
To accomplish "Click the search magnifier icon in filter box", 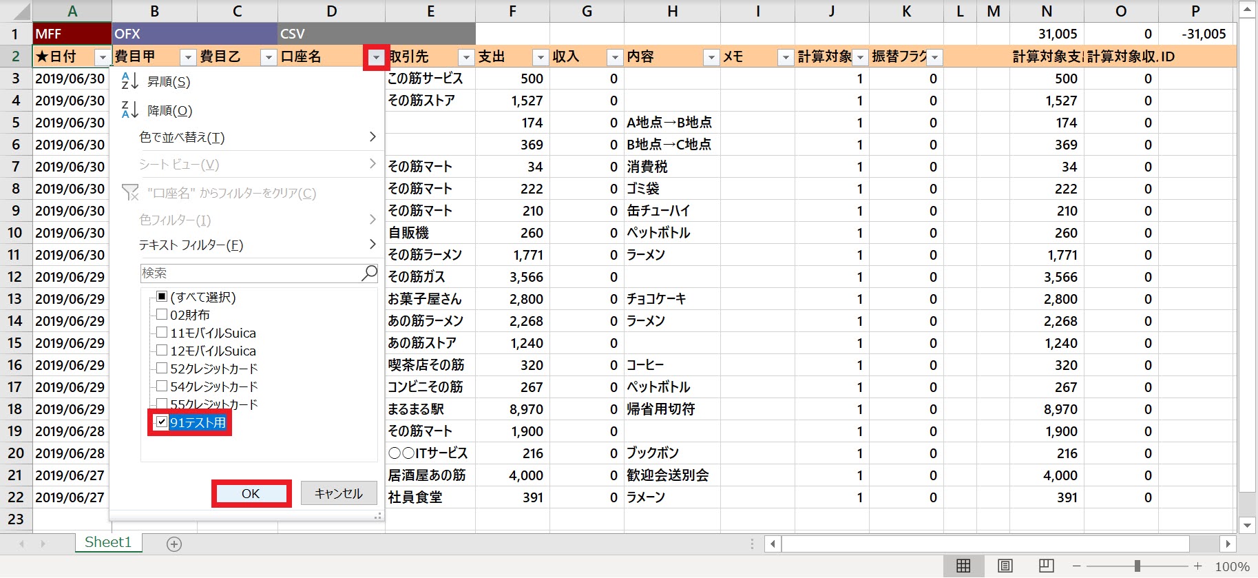I will click(369, 273).
